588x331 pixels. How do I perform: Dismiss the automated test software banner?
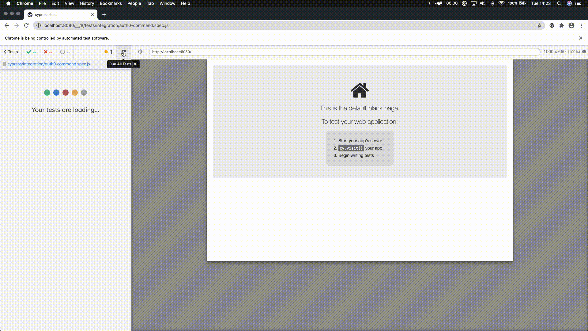[x=580, y=38]
